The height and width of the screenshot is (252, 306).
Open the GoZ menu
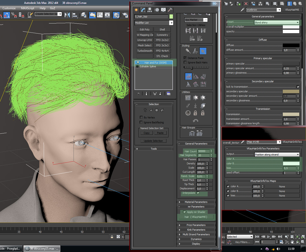coord(53,8)
